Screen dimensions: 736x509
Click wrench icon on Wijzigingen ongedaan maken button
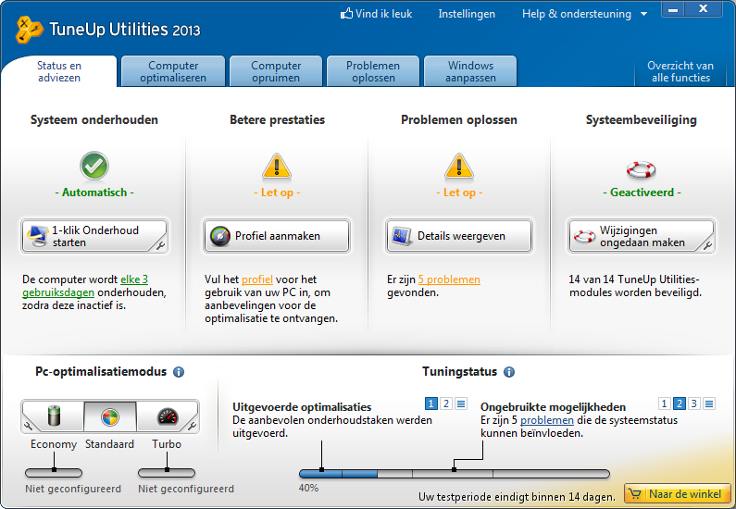(707, 245)
